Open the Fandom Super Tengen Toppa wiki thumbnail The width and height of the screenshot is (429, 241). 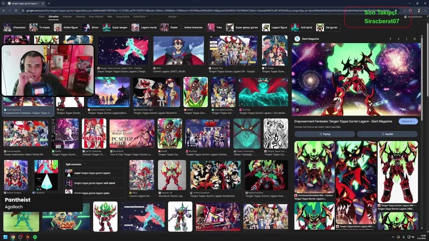point(123,51)
